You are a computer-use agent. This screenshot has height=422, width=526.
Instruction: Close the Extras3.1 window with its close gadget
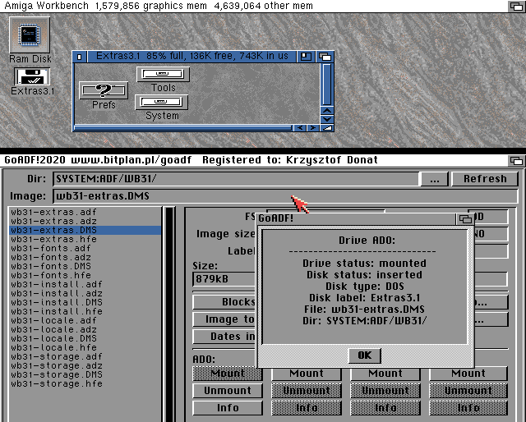[80, 57]
